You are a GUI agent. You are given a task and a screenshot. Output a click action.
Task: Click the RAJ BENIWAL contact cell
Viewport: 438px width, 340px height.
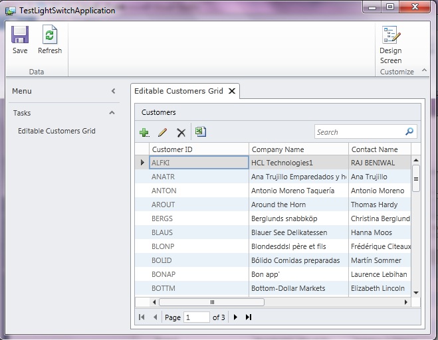tap(380, 163)
